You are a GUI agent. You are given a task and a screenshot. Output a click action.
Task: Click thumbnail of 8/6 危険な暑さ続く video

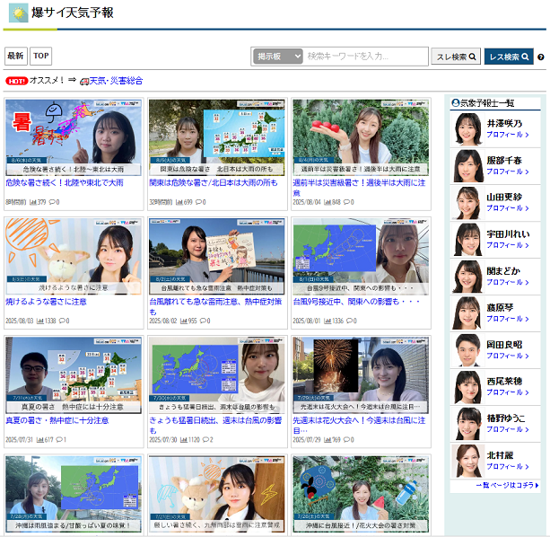(x=74, y=137)
